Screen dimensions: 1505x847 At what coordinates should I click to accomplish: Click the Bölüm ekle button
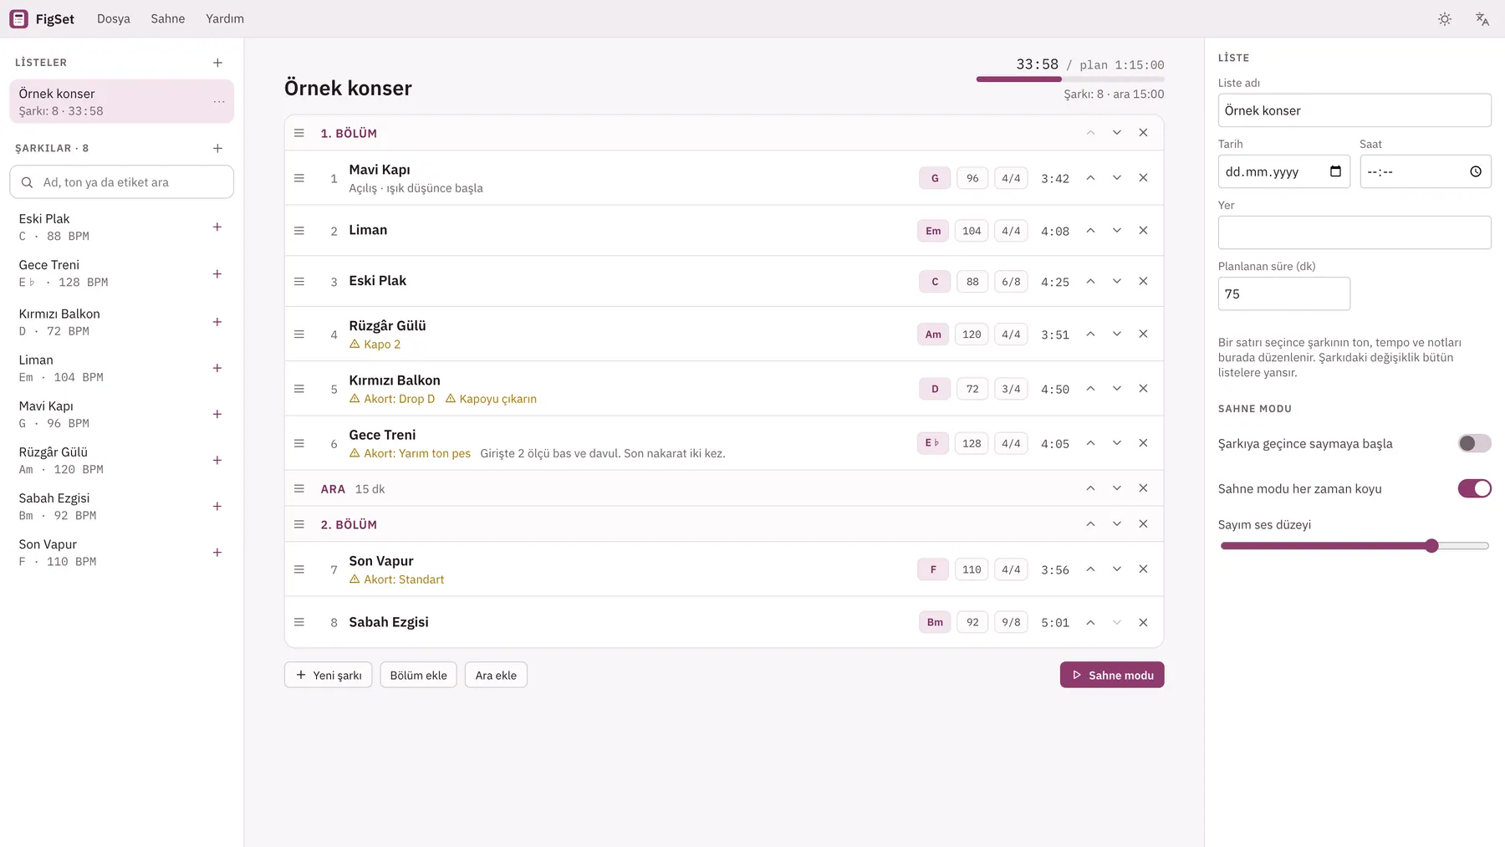coord(418,675)
